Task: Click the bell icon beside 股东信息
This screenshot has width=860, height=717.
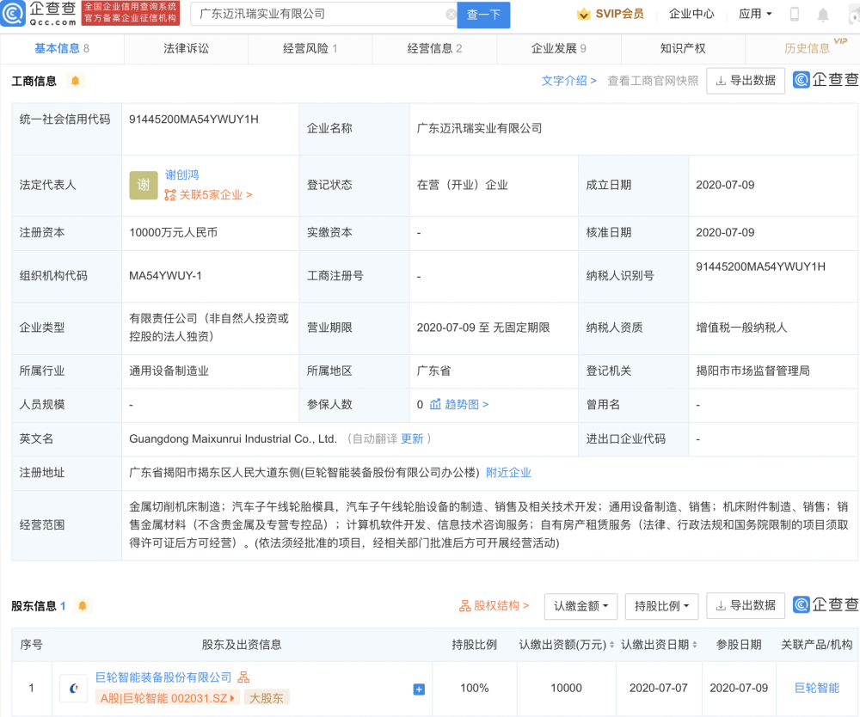Action: (x=83, y=606)
